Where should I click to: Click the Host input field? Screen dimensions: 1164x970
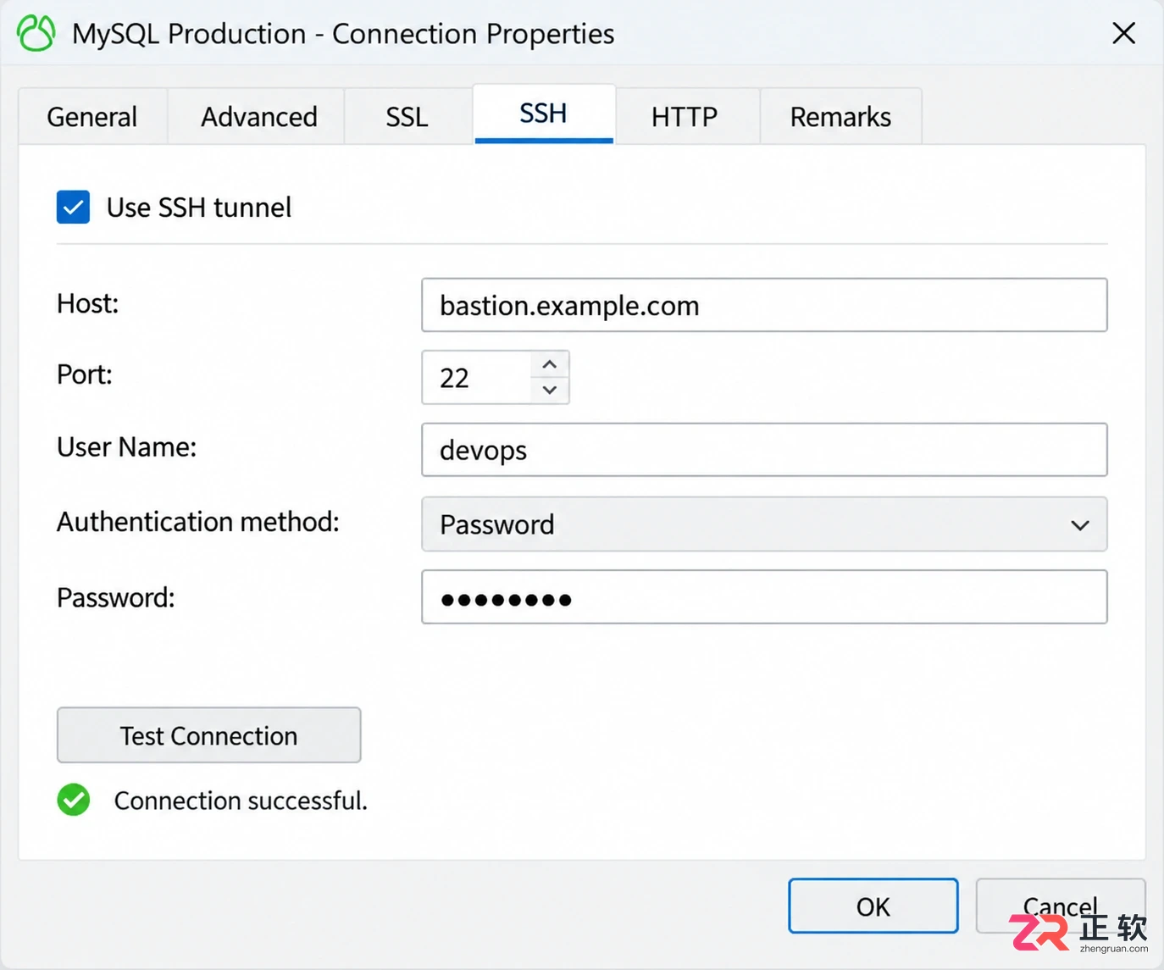click(x=764, y=305)
